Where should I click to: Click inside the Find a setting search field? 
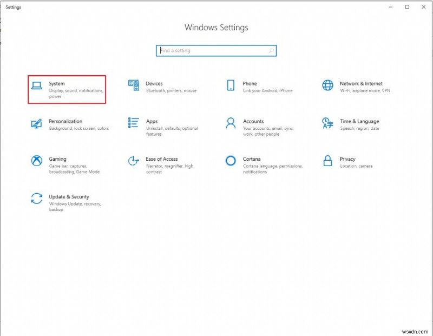tap(211, 50)
